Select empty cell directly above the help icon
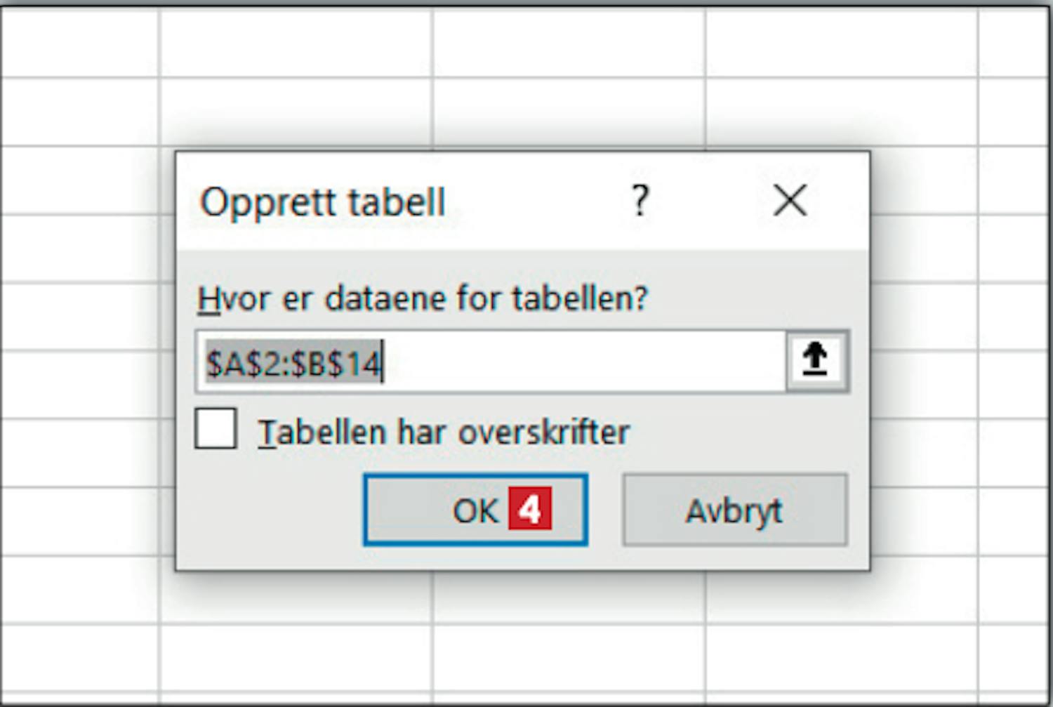Viewport: 1053px width, 707px height. point(569,112)
